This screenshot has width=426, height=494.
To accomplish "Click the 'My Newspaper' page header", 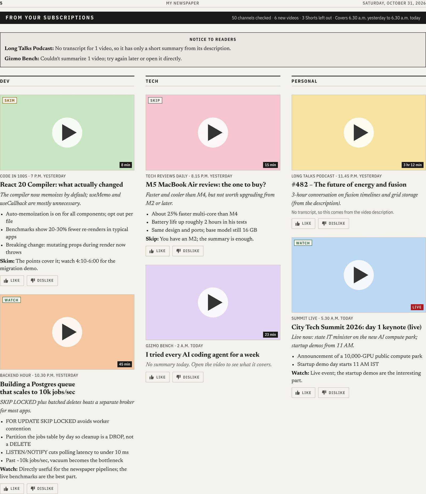I will [183, 3].
